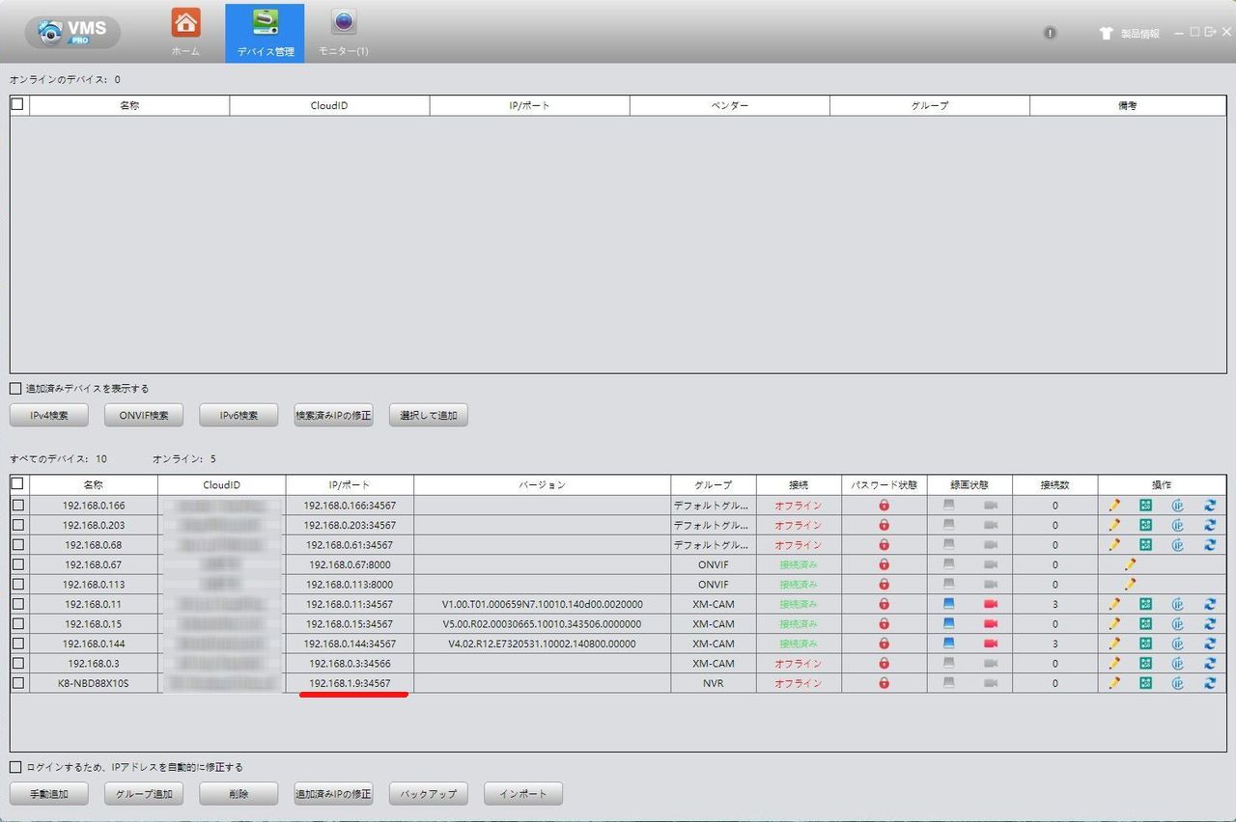Open the green config icon for 192.168.0.68
The width and height of the screenshot is (1236, 822).
click(1145, 544)
